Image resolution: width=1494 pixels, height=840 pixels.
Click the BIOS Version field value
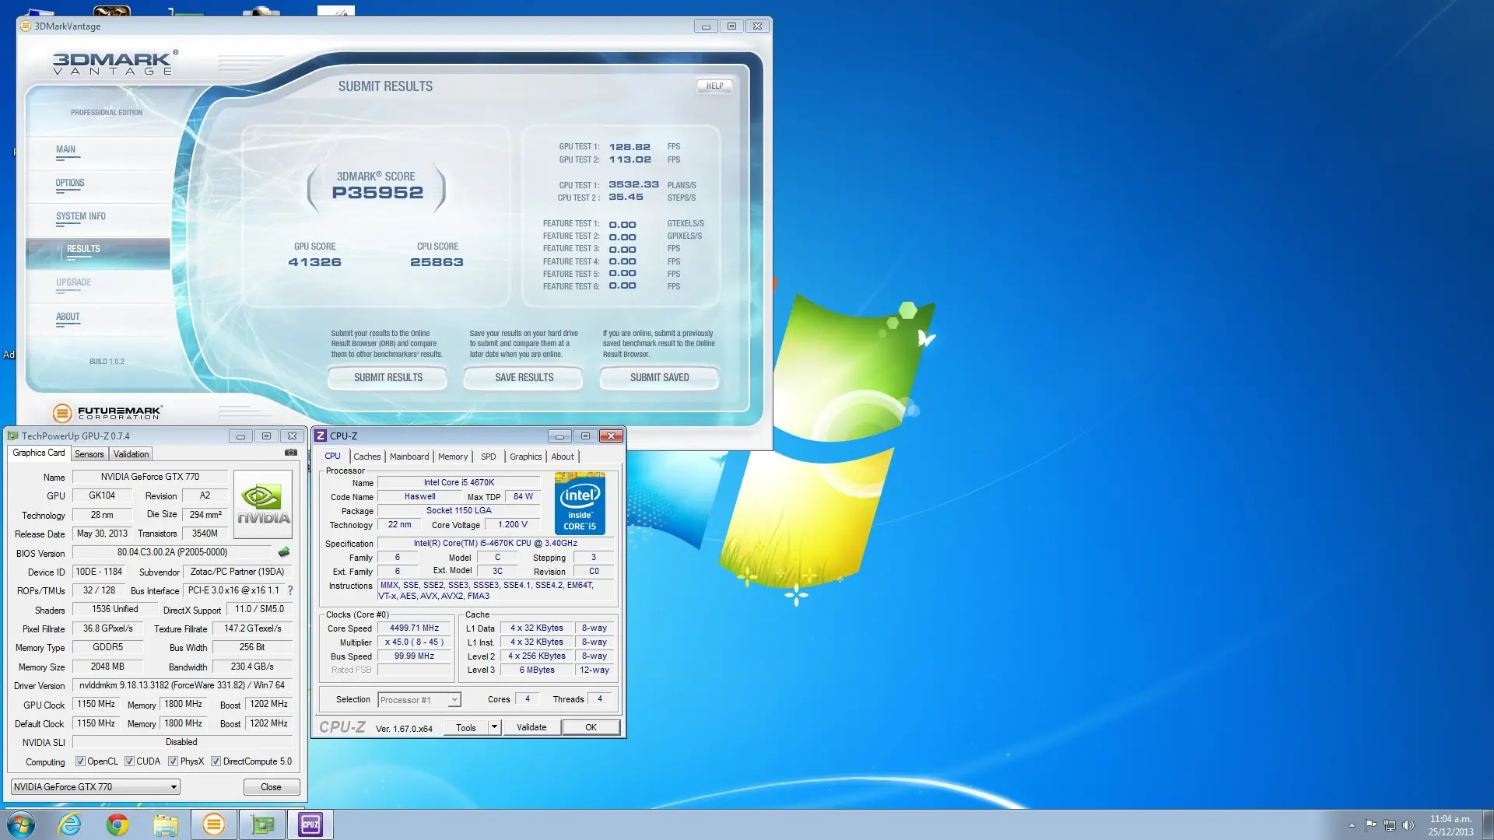tap(173, 552)
